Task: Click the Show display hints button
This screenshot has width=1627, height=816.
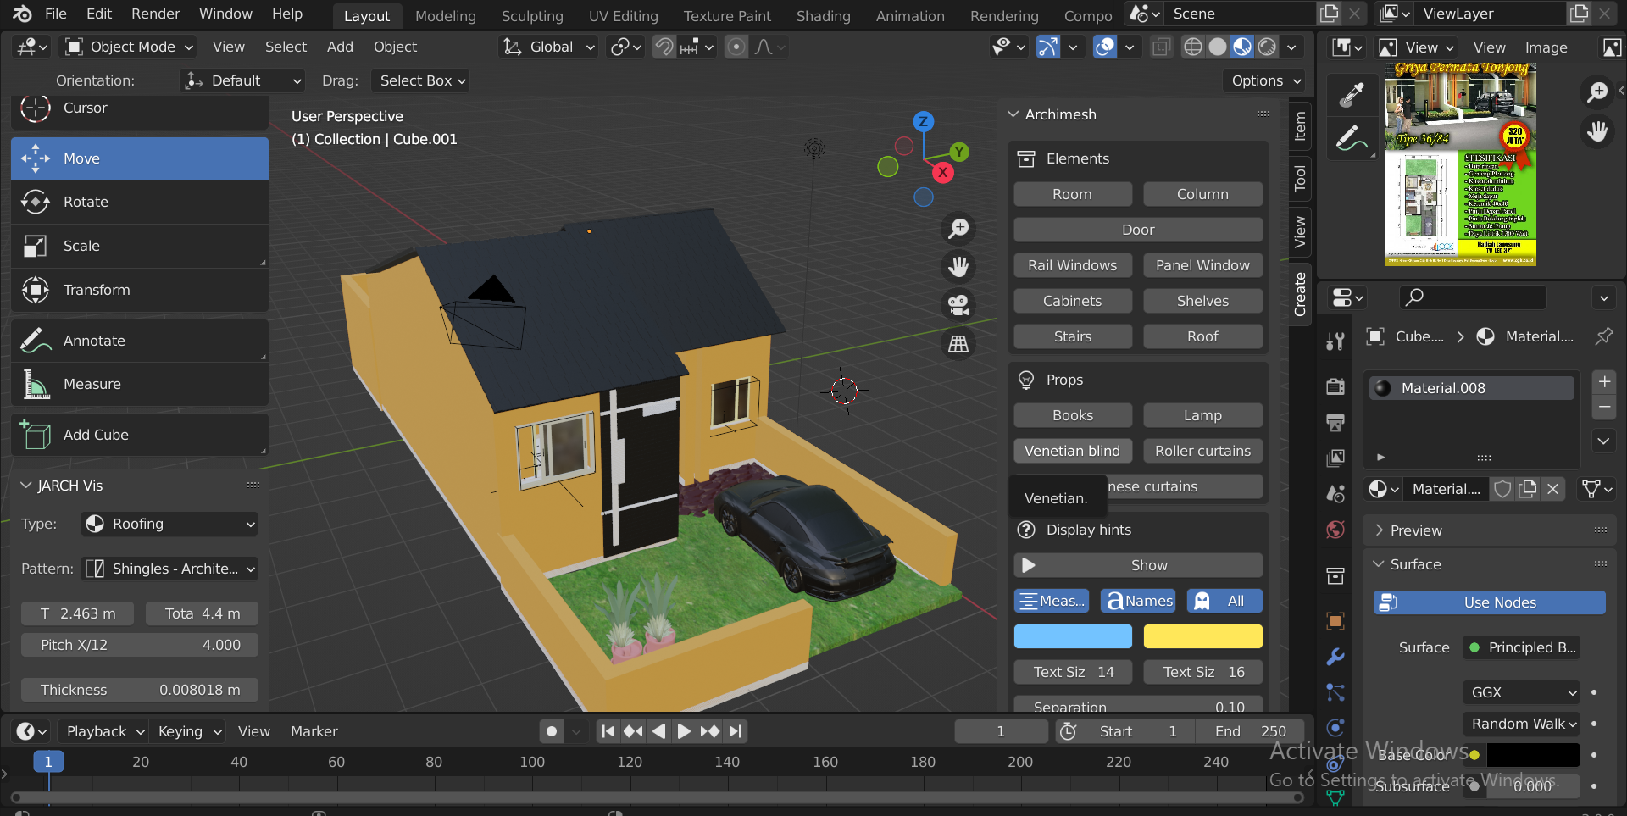Action: [x=1138, y=565]
